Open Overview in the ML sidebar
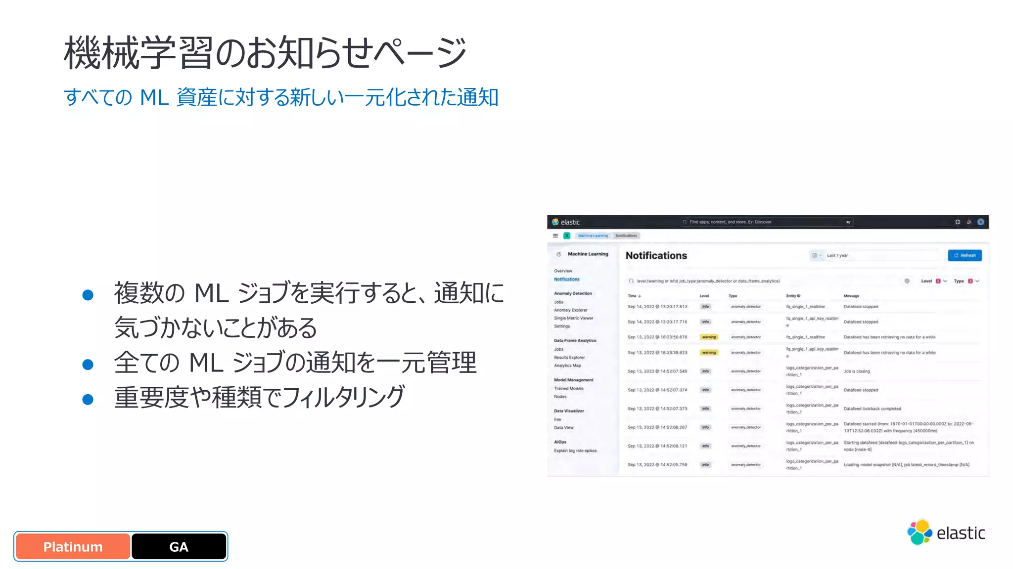The image size is (1013, 569). (563, 271)
